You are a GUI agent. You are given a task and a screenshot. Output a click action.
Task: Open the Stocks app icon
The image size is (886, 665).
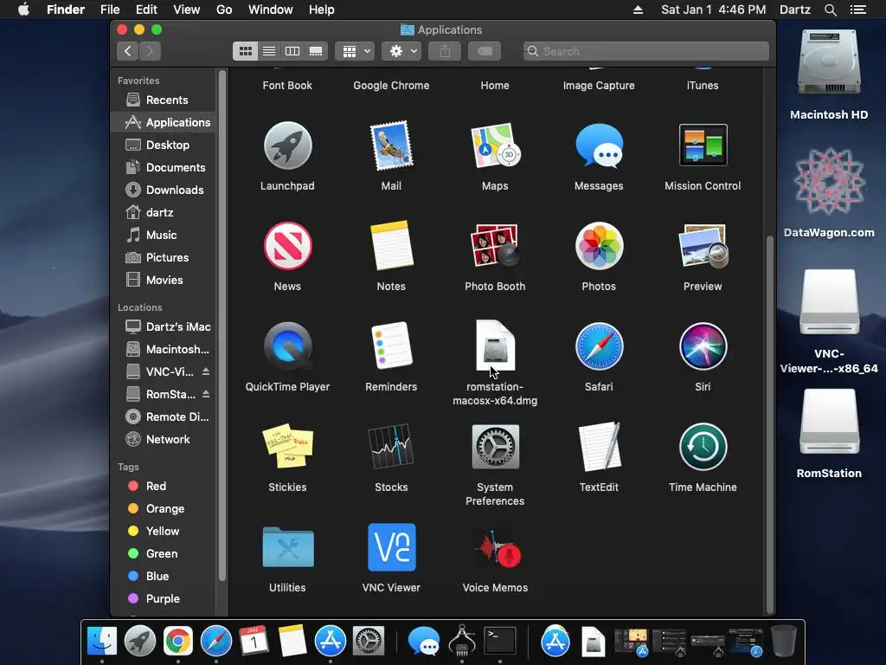click(x=391, y=446)
